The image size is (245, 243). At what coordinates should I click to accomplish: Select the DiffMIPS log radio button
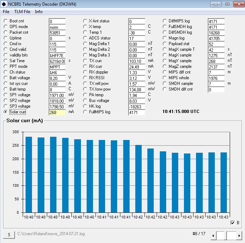click(164, 21)
